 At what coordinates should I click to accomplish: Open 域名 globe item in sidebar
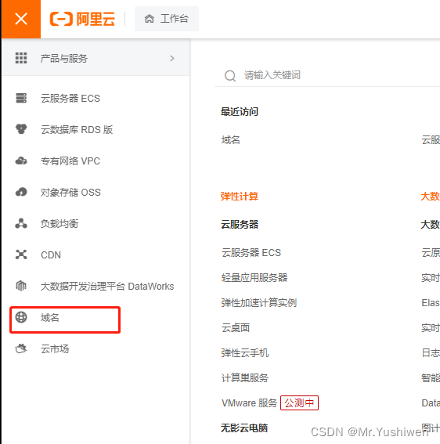point(65,319)
